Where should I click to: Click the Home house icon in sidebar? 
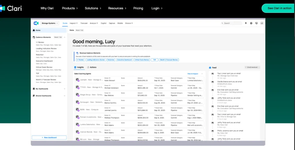point(34,30)
